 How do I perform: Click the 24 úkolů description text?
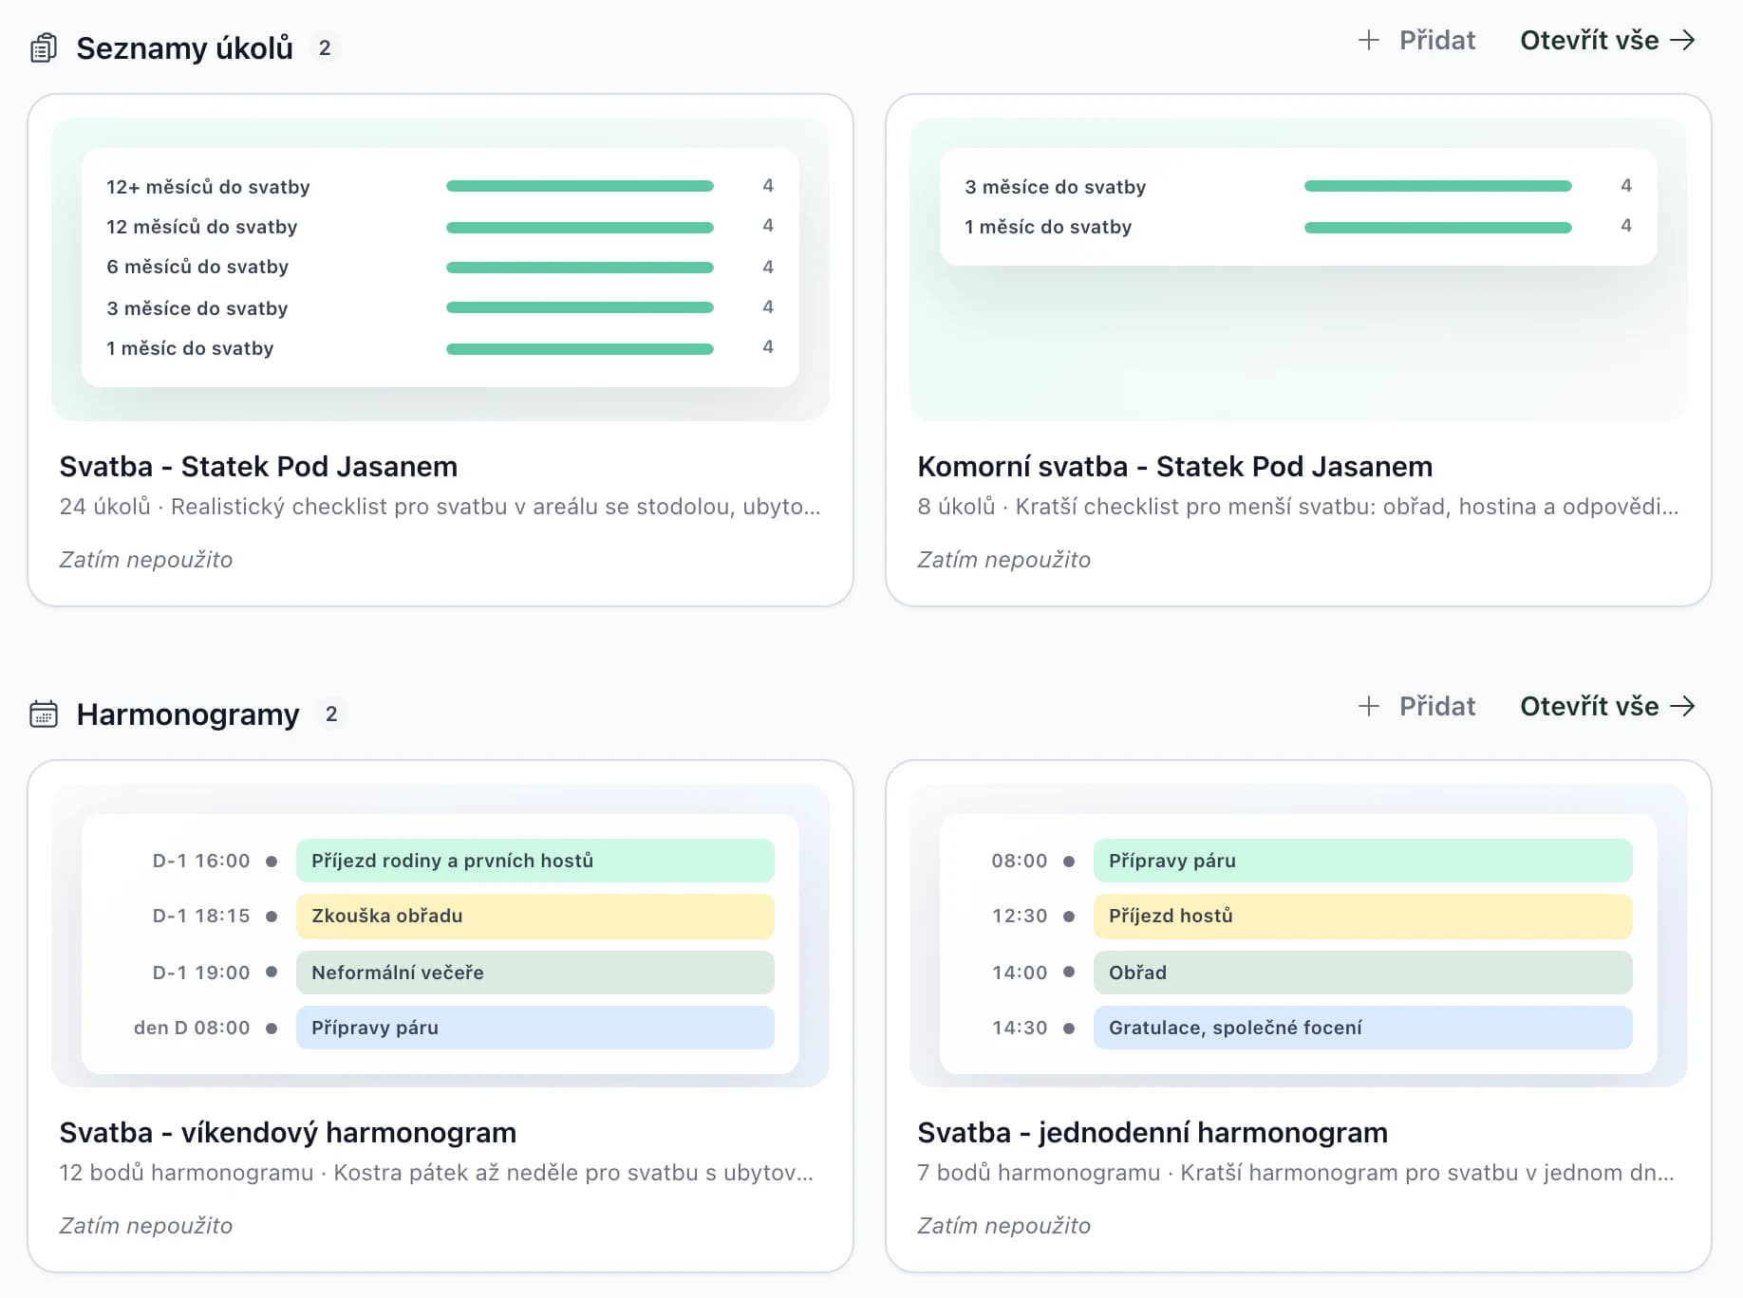(x=440, y=507)
